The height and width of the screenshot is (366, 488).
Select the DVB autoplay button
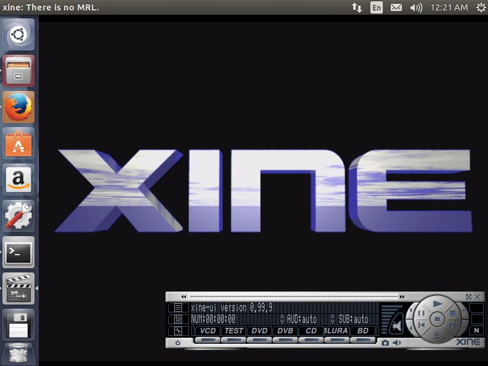point(286,330)
